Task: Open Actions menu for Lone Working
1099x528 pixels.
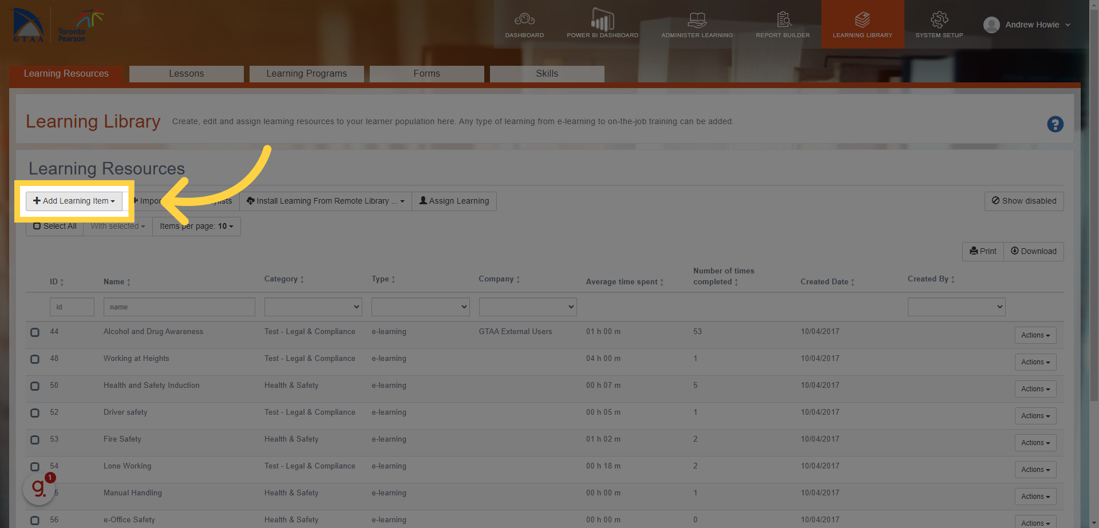Action: pos(1035,470)
